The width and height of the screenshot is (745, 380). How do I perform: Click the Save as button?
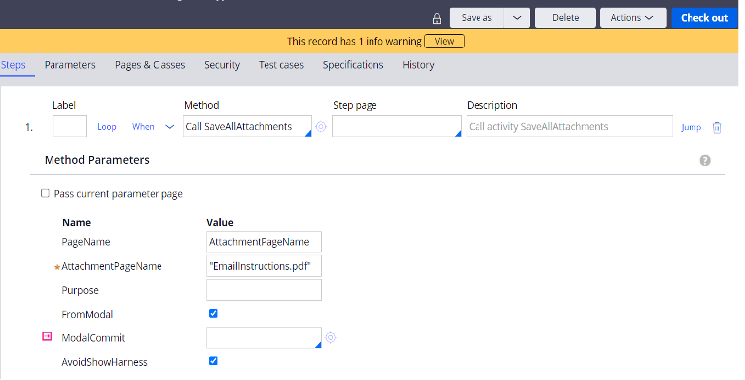[477, 18]
